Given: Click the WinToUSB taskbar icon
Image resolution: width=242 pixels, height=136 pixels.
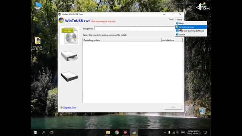Looking at the screenshot, I should tap(134, 133).
